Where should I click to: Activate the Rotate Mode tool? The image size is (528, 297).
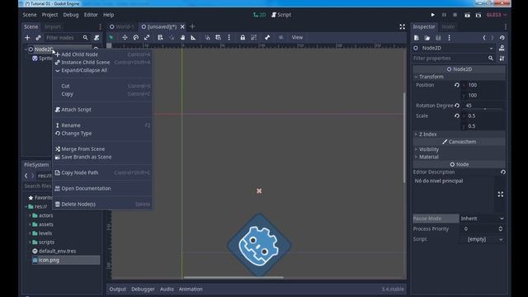(x=135, y=37)
